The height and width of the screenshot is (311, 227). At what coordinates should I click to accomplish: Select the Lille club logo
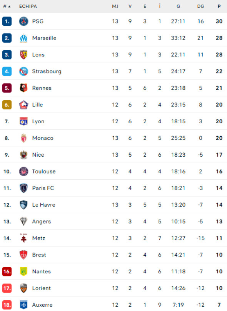pos(23,105)
